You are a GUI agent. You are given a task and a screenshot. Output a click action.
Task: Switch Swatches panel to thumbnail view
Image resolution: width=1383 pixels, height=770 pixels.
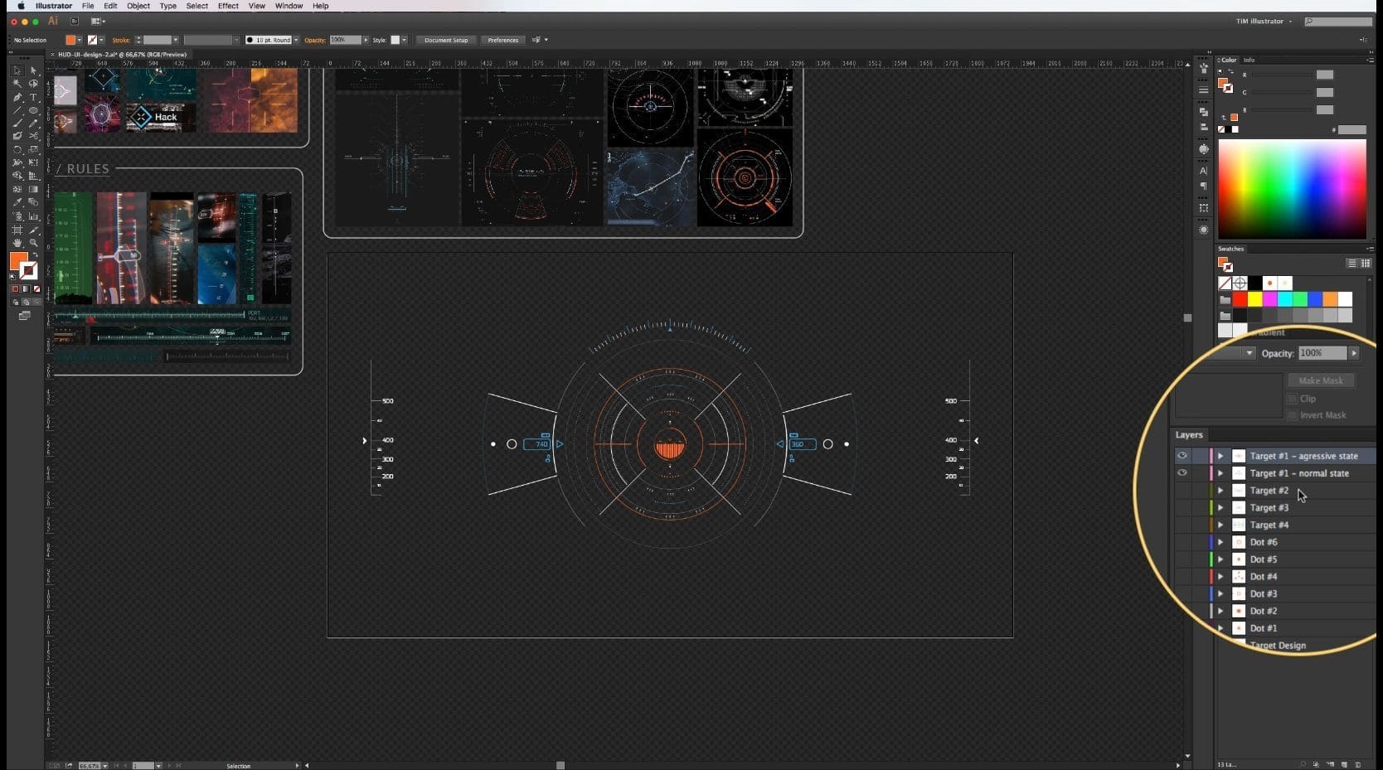pos(1366,263)
